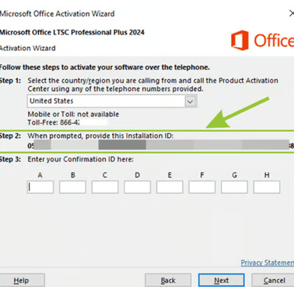Focus Confirmation ID field E
Viewport: 294px width, 287px height.
169,187
